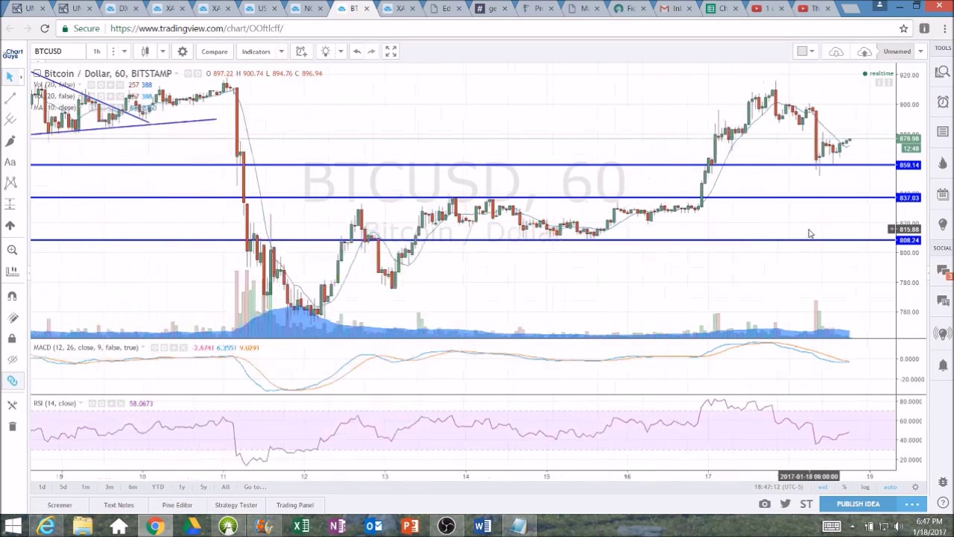Open the Strategy Tester tab

click(236, 505)
